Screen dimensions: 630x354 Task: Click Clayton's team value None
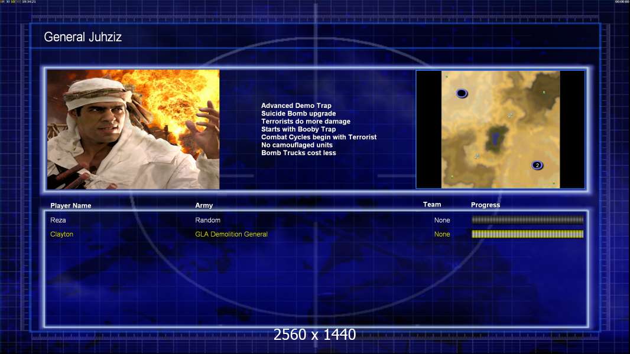tap(442, 234)
